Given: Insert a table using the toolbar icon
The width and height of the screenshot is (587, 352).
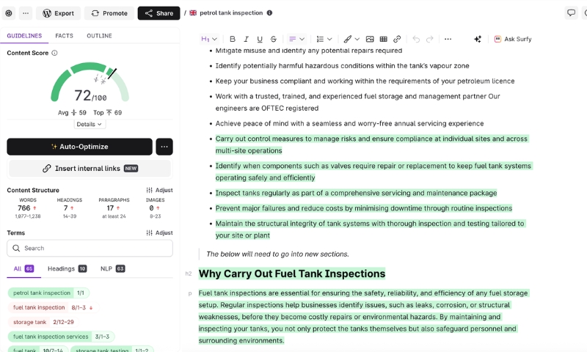Looking at the screenshot, I should click(383, 39).
